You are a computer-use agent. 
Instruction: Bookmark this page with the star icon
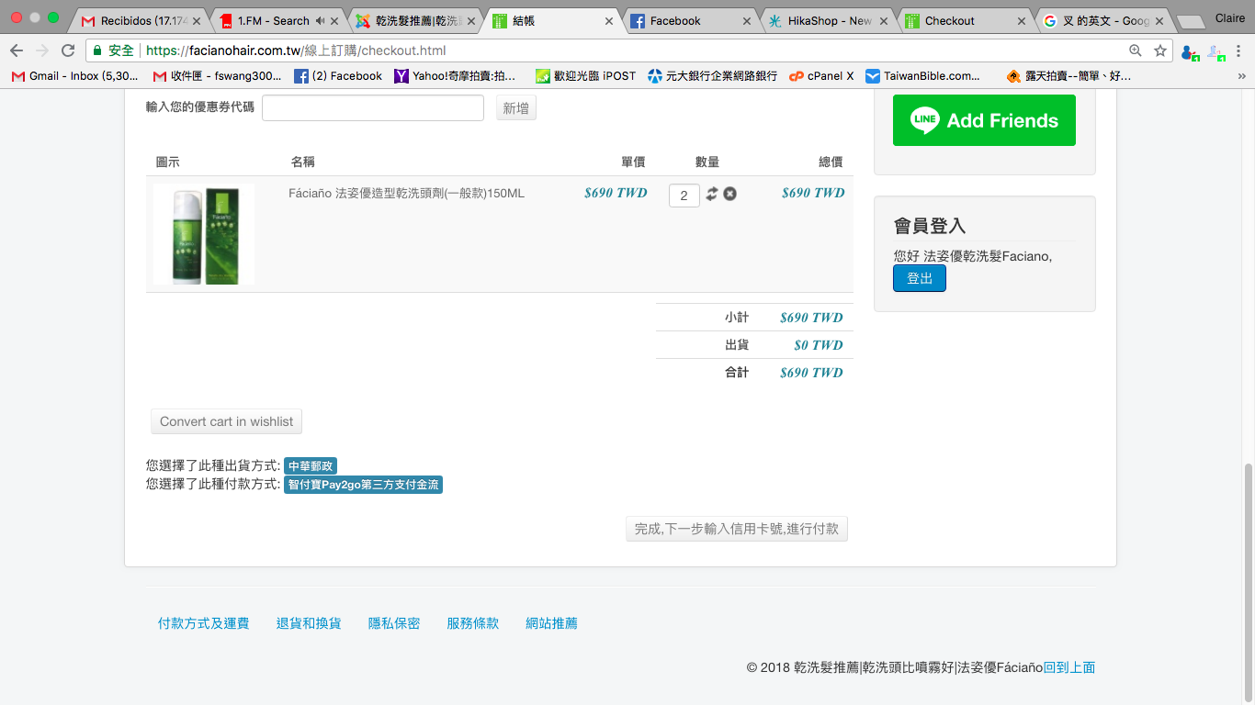pyautogui.click(x=1160, y=50)
